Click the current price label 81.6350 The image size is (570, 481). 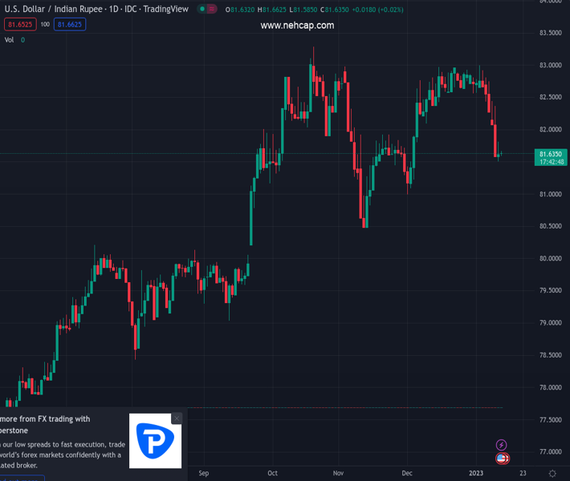click(549, 153)
